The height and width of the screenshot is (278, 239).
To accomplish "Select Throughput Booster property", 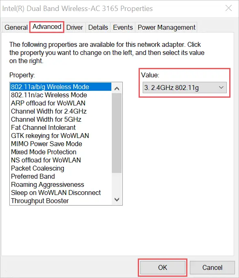I will (x=61, y=201).
